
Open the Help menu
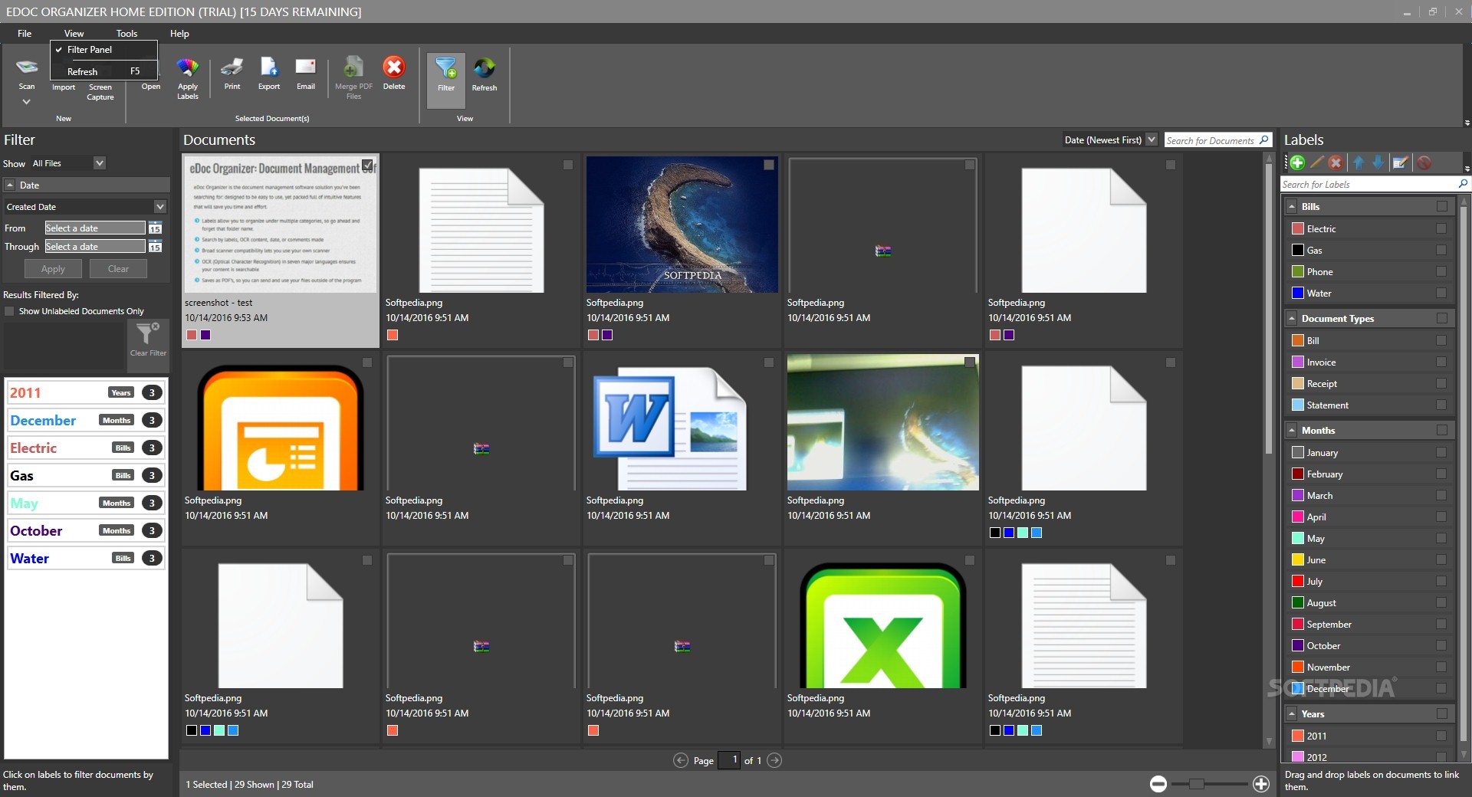click(179, 33)
